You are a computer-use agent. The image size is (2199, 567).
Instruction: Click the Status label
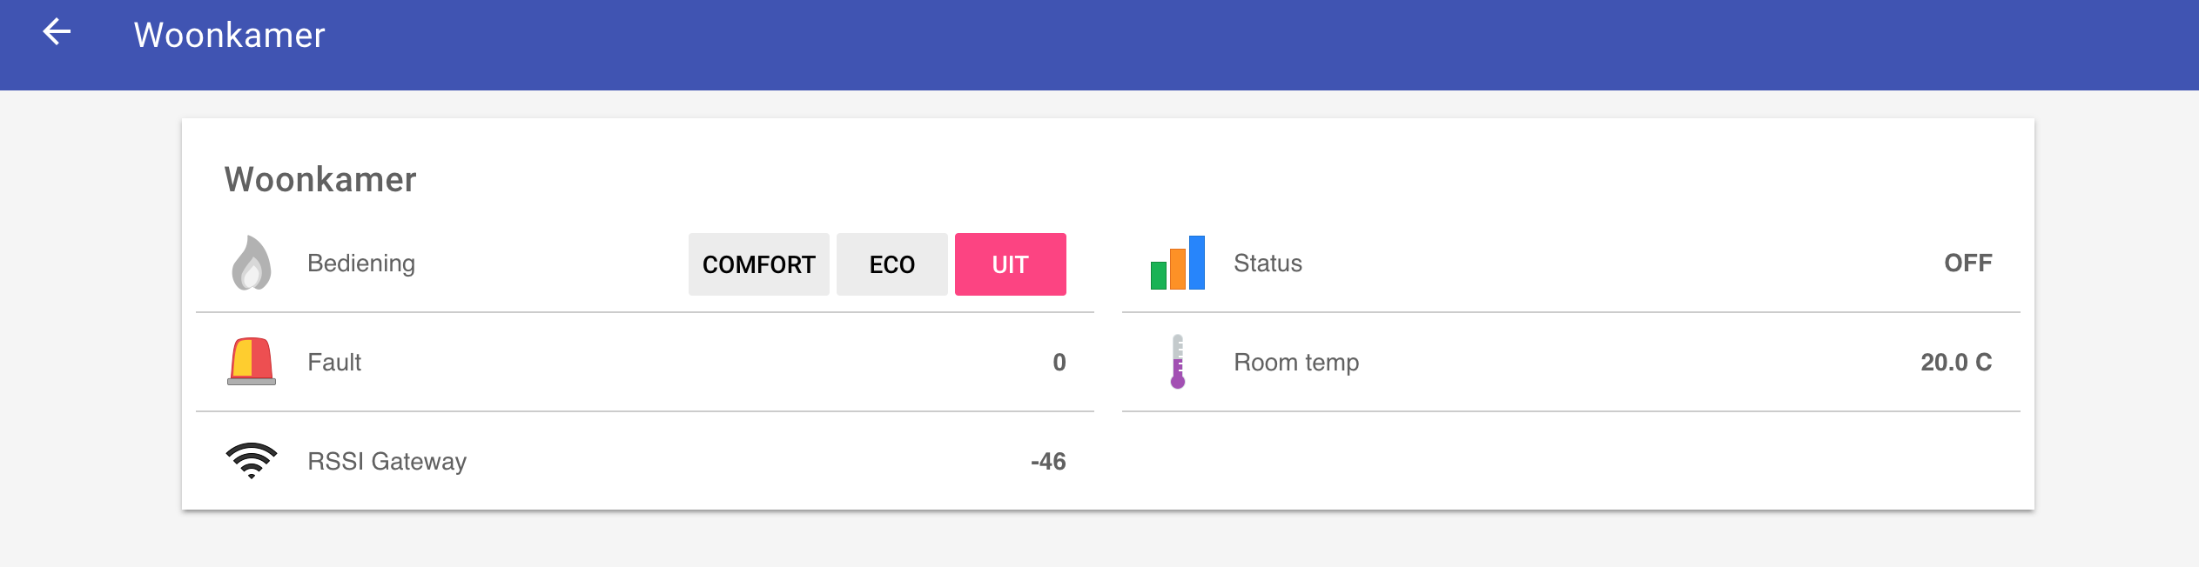click(1268, 263)
